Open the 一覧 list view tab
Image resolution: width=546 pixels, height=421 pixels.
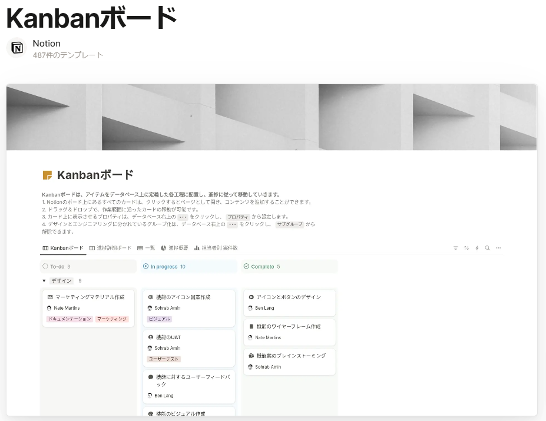[146, 248]
